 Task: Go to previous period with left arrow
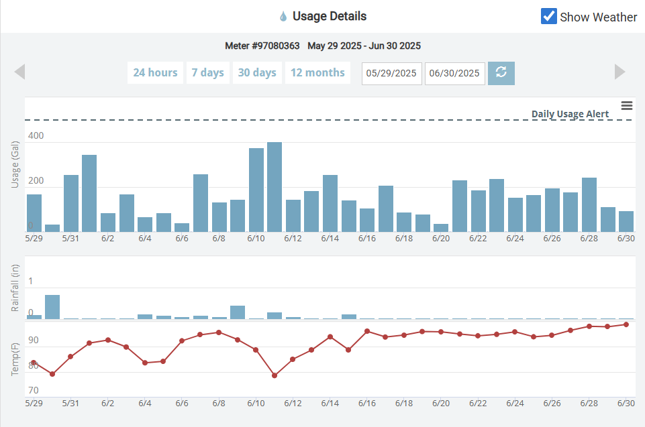[19, 72]
